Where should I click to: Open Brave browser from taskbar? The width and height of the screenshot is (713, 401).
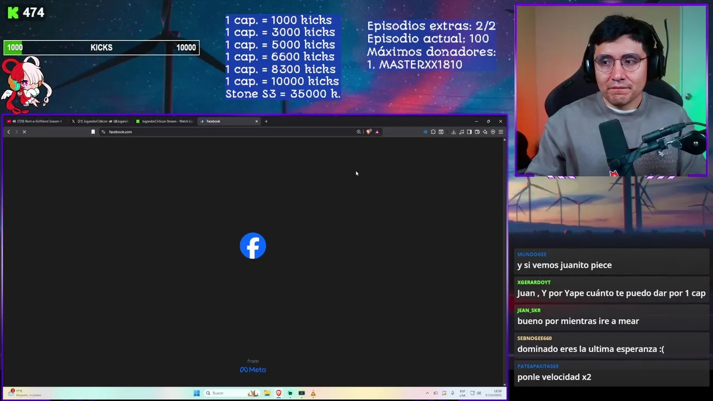pyautogui.click(x=279, y=393)
